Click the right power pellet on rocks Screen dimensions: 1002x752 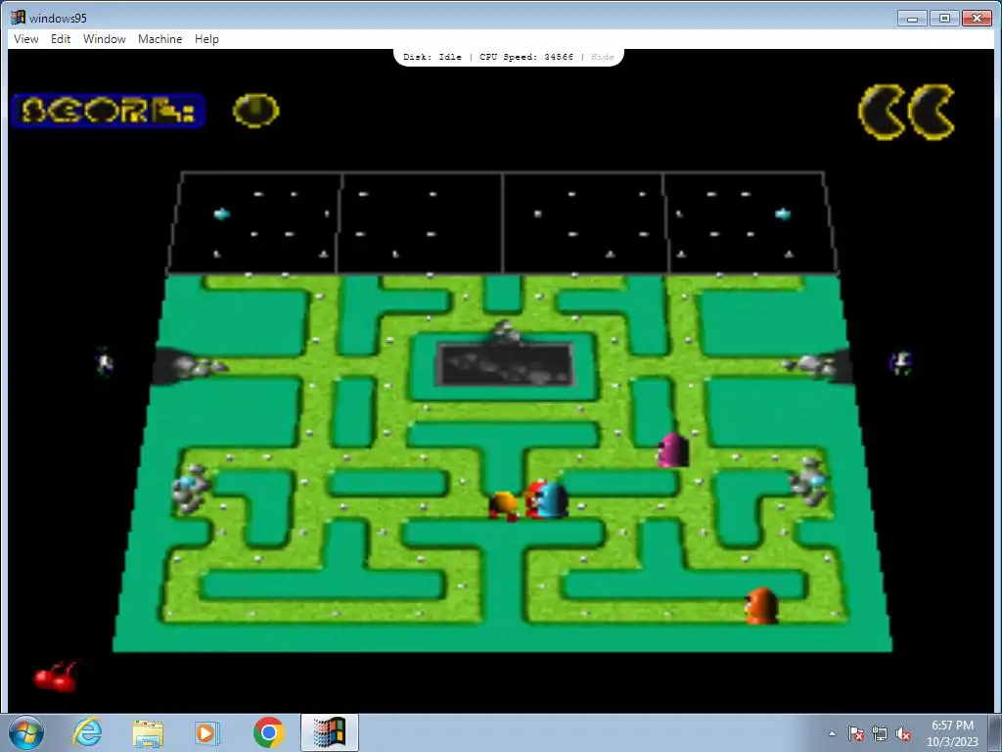(x=817, y=480)
